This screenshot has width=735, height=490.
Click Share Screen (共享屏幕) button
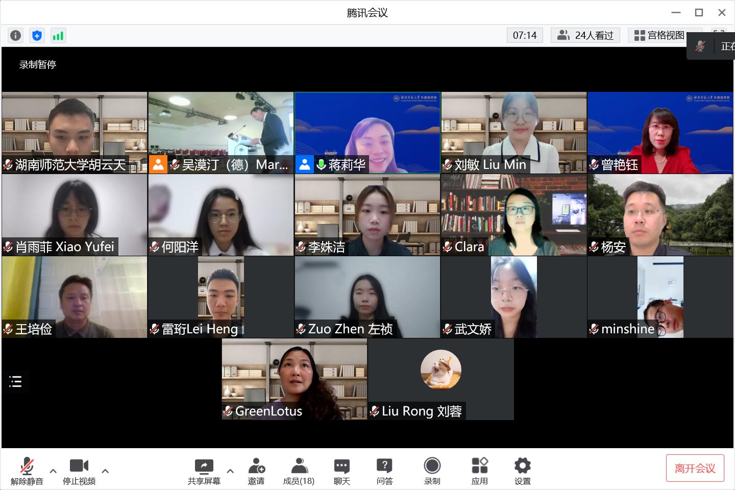[204, 471]
